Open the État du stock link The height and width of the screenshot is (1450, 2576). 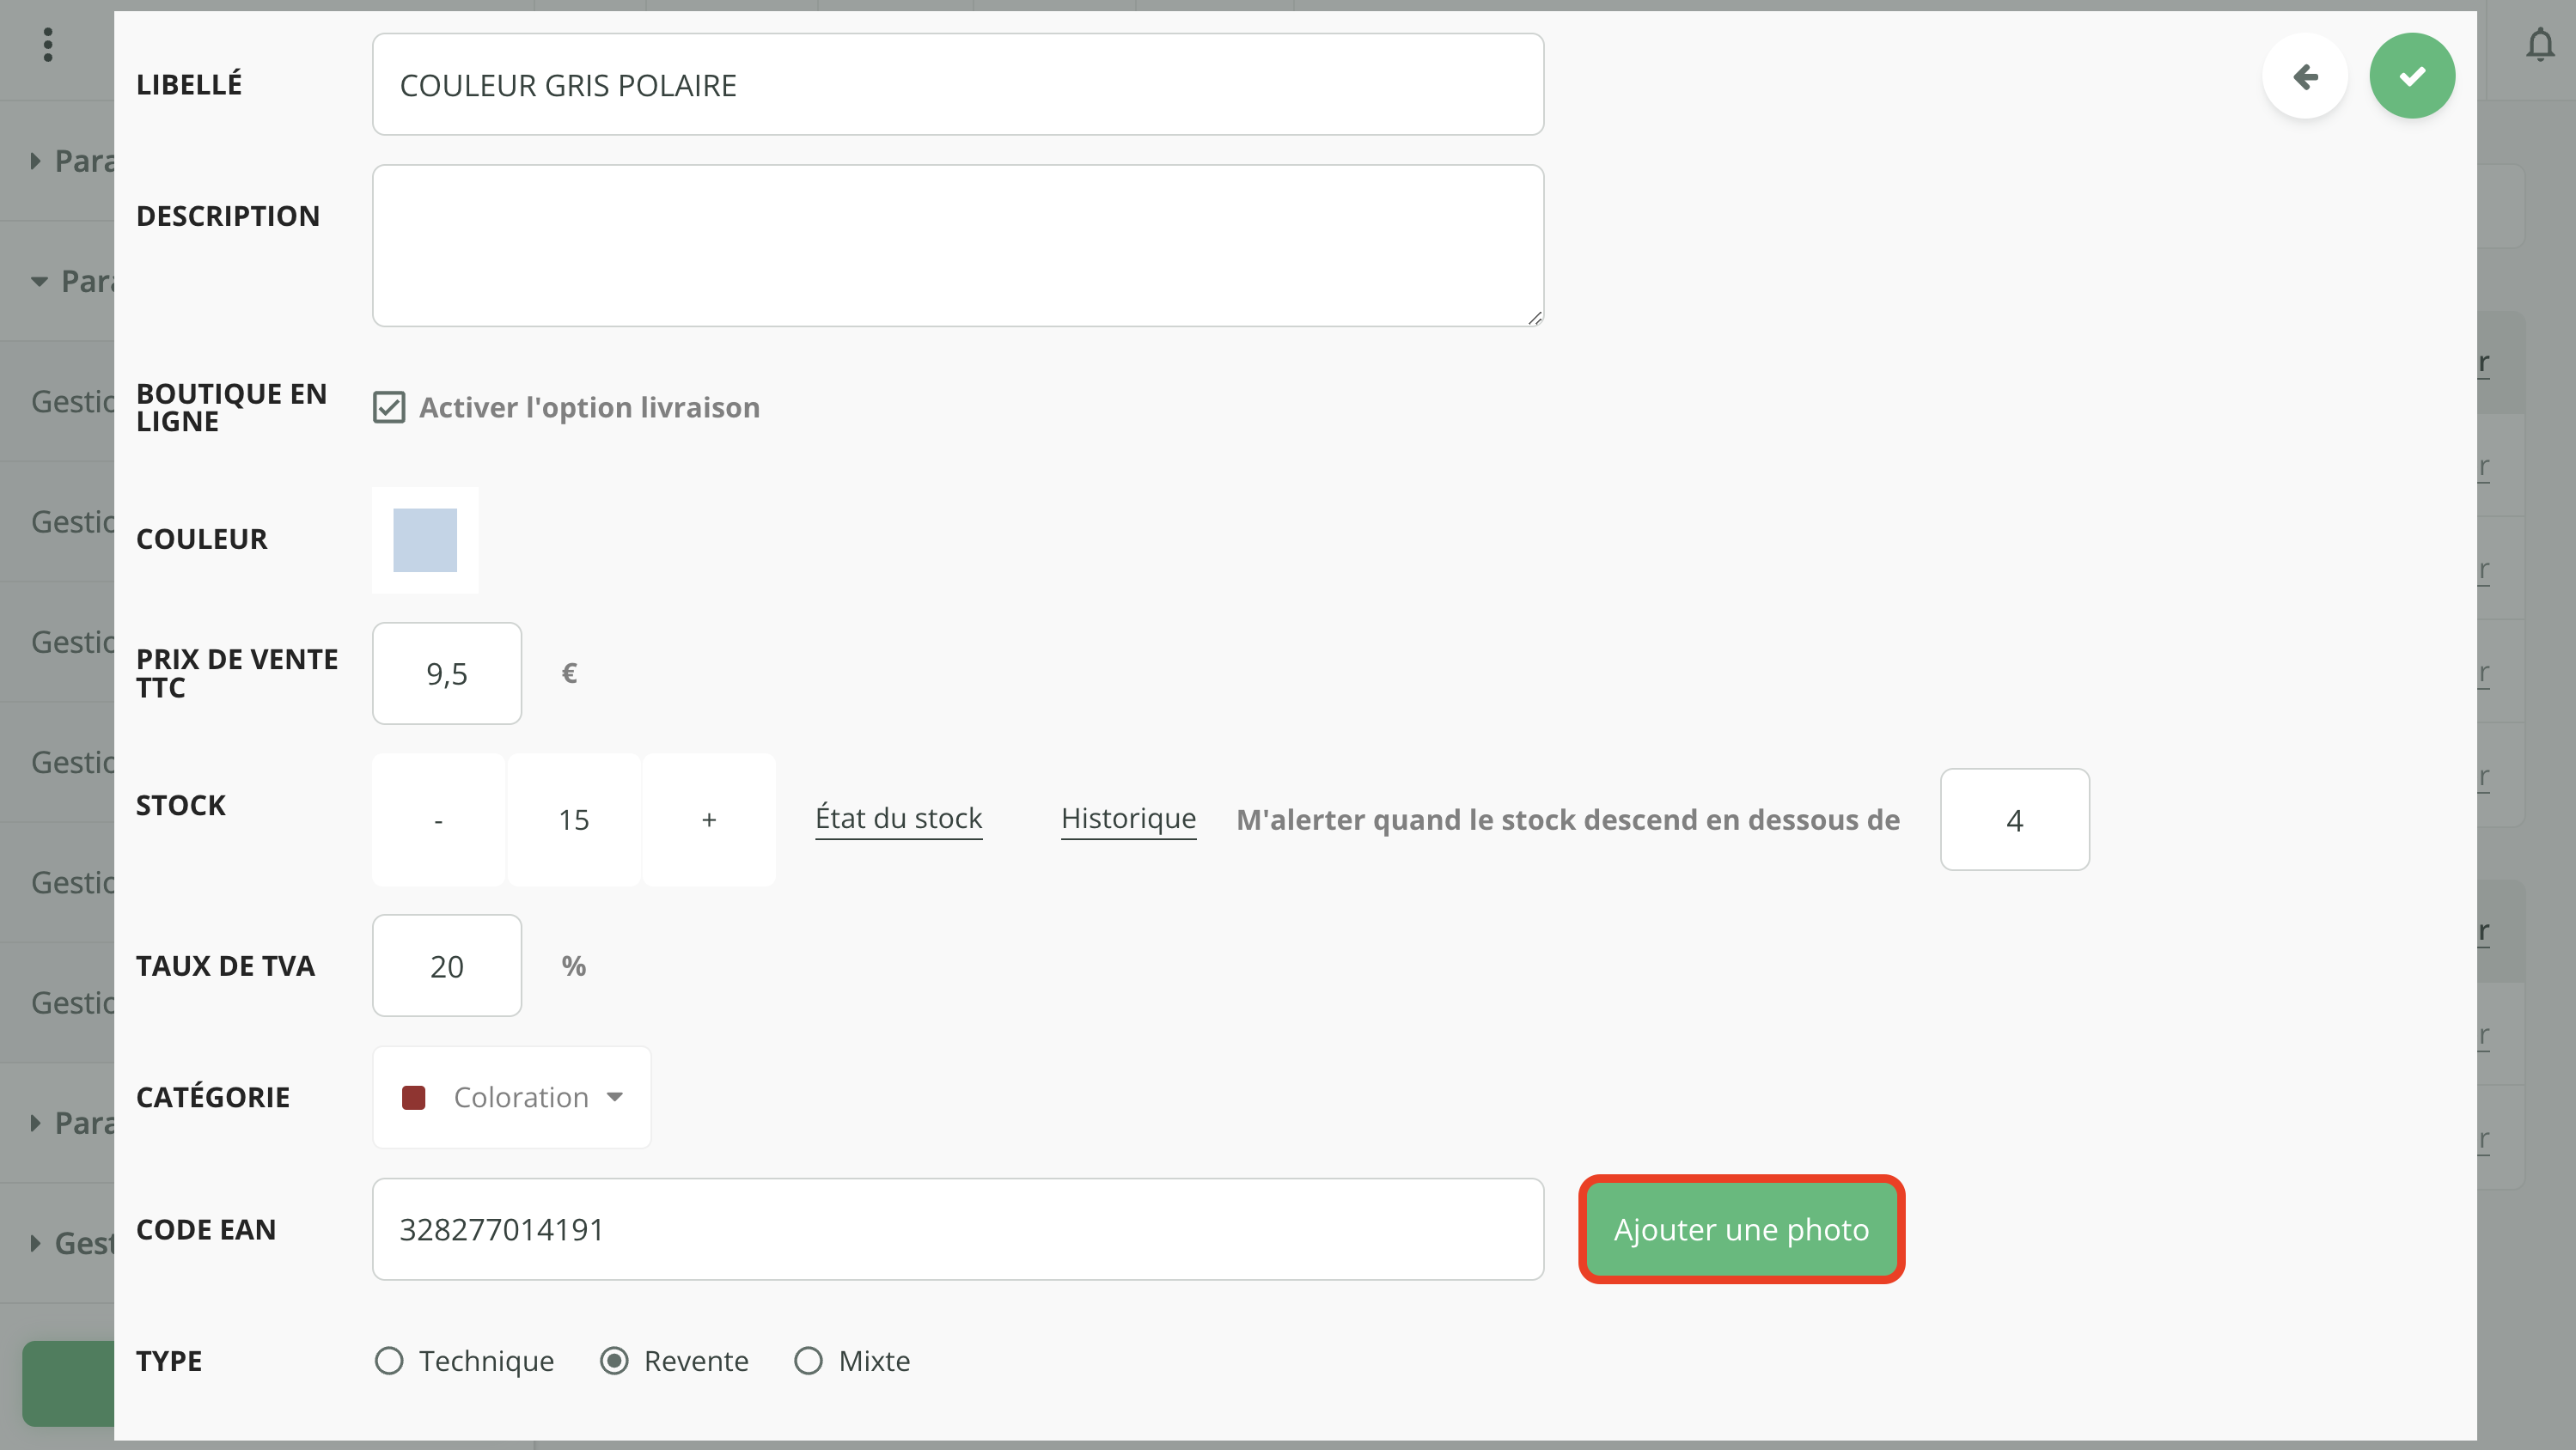point(898,818)
